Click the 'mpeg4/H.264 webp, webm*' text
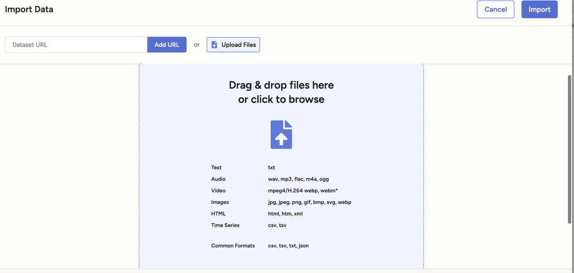Viewport: 574px width, 273px height. click(x=303, y=191)
